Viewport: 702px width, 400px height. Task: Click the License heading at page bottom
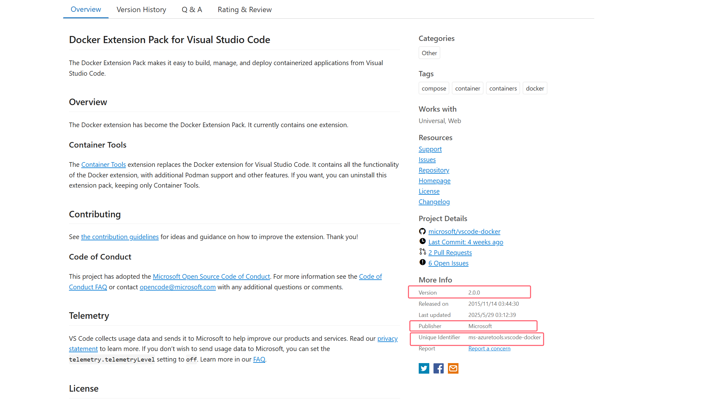point(84,389)
